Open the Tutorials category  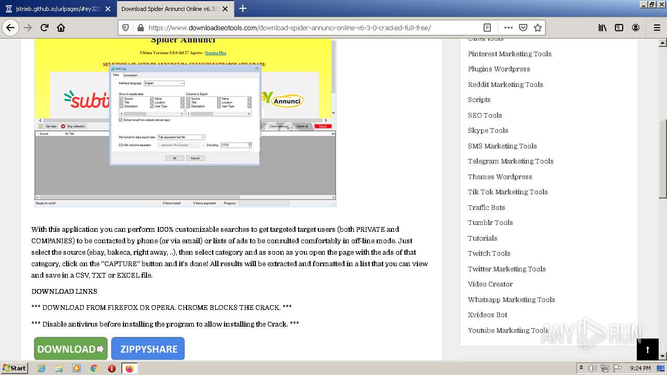click(x=482, y=238)
